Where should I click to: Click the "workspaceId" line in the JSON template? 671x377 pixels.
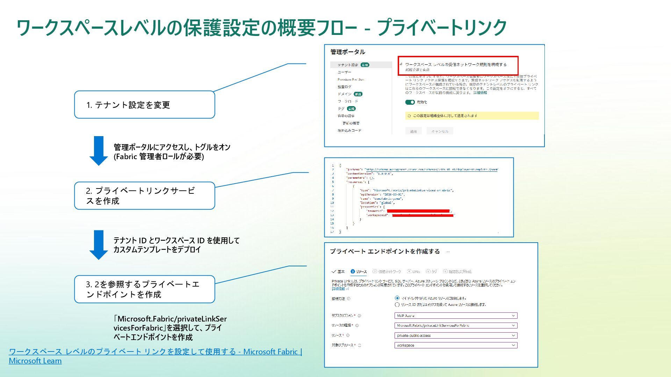(410, 215)
